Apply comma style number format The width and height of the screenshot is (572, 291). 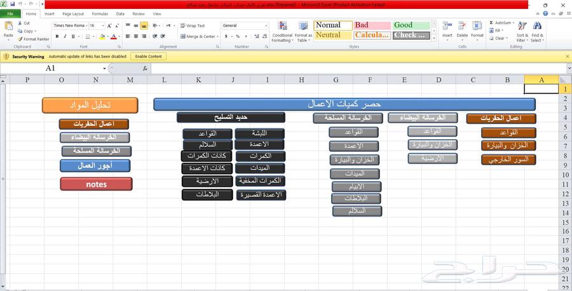[246, 36]
